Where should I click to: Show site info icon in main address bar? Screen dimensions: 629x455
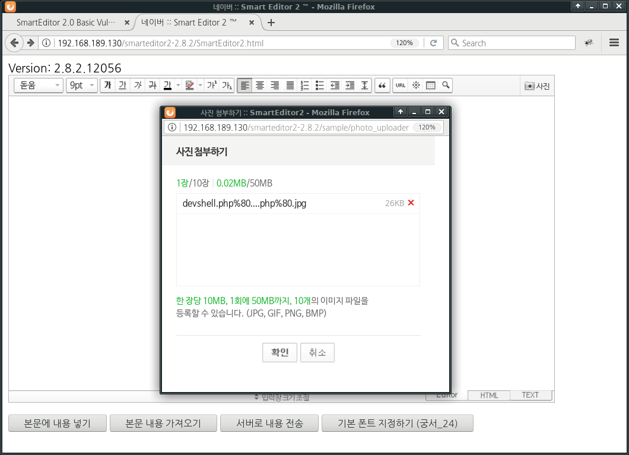46,43
